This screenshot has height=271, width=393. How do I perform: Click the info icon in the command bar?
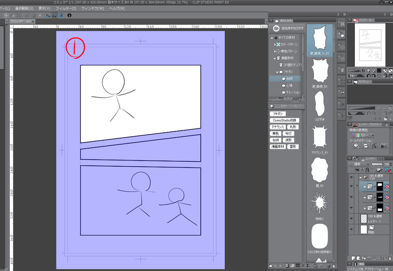click(69, 15)
